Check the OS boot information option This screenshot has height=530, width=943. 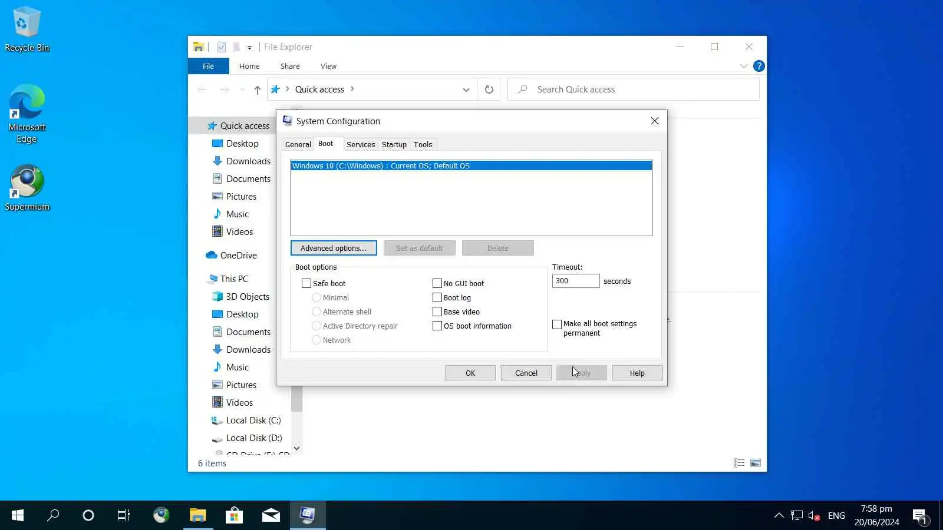437,326
